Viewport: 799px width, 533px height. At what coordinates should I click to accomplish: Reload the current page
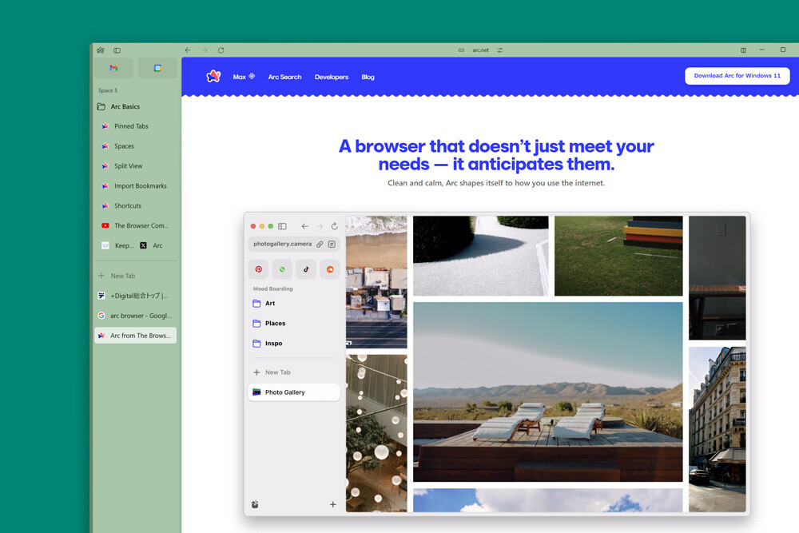[221, 50]
